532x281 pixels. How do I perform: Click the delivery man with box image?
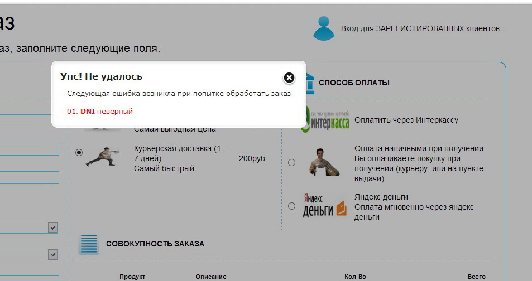click(x=324, y=162)
